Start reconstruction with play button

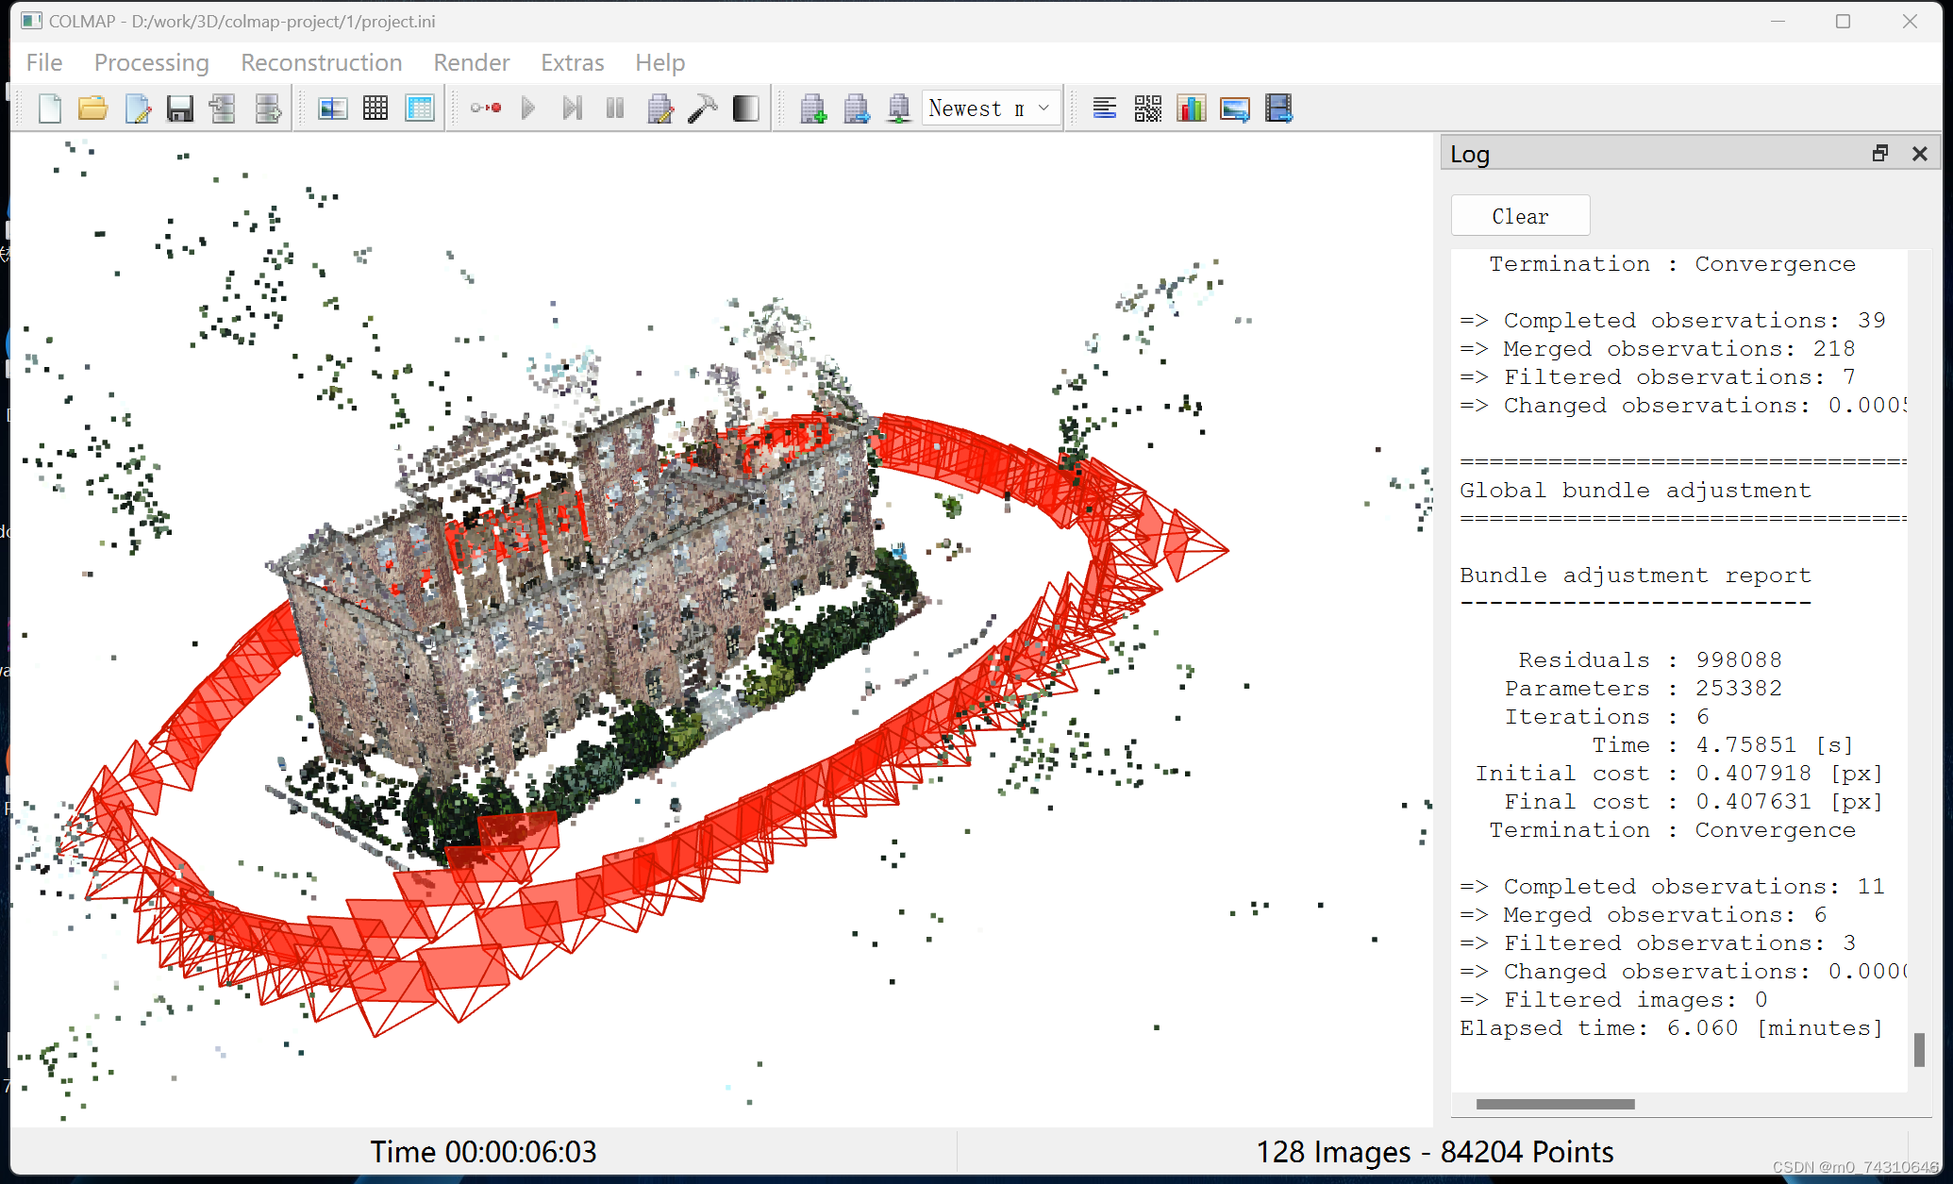click(528, 108)
